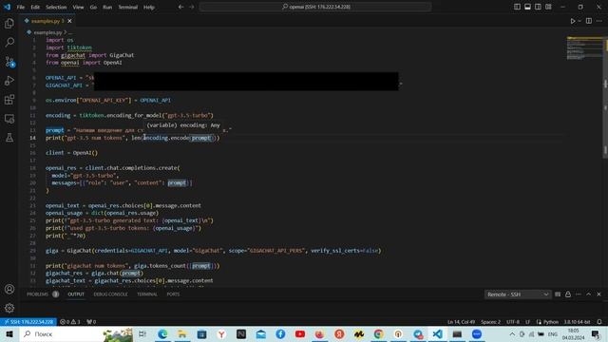This screenshot has width=608, height=342.
Task: Open the Remote - SSH output channel dropdown
Action: (x=518, y=294)
